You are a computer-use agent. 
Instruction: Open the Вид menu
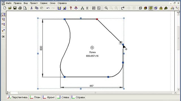pyautogui.click(x=26, y=3)
